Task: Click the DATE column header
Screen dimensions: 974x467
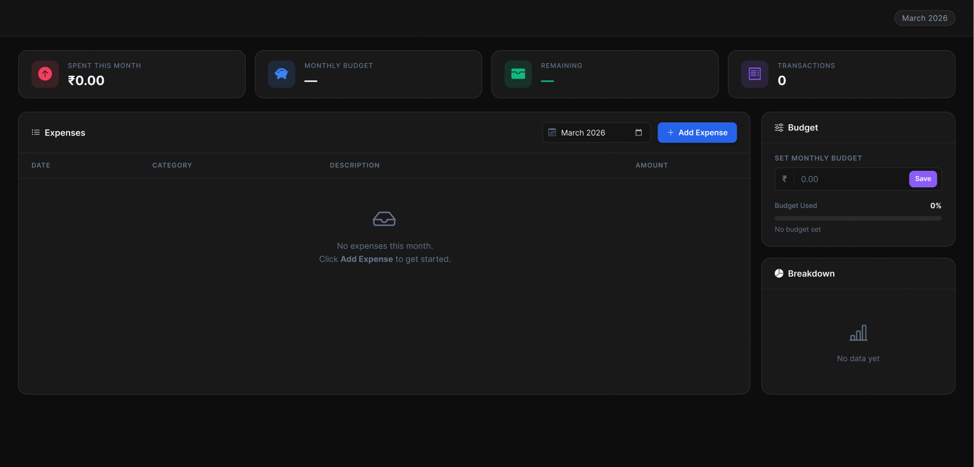Action: pos(41,165)
